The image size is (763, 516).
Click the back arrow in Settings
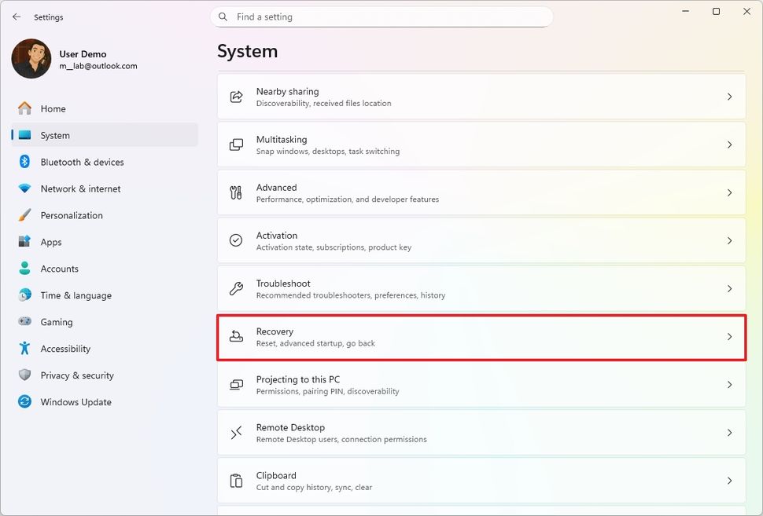[x=17, y=16]
